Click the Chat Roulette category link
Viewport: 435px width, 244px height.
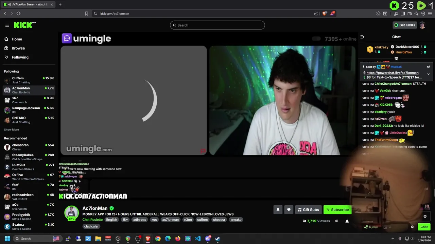pos(92,220)
